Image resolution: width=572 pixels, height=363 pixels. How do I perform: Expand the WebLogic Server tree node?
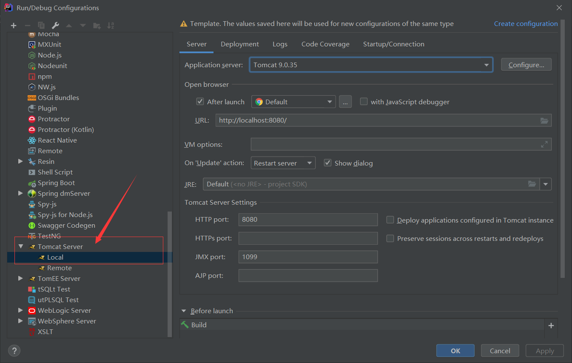pyautogui.click(x=20, y=310)
